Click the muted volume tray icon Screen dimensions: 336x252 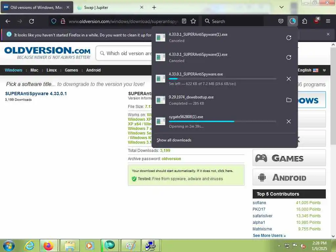click(303, 246)
